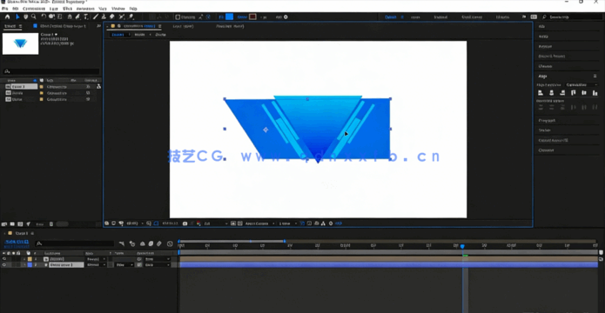The image size is (605, 313).
Task: Click the second align icon in Align panel
Action: tap(551, 93)
